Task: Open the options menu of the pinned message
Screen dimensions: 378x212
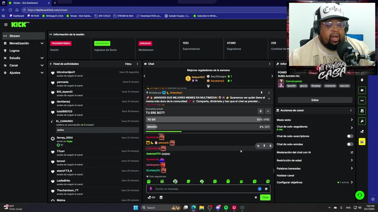Action: coord(269,93)
